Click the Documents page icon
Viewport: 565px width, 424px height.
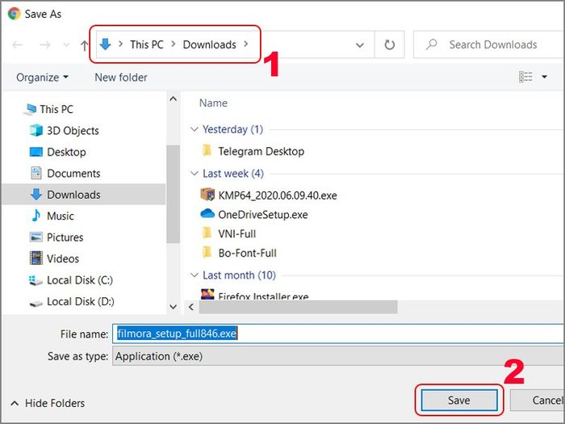(36, 173)
